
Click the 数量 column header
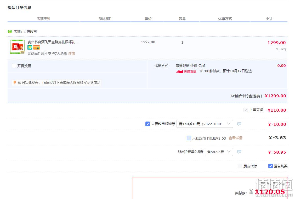tap(182, 19)
